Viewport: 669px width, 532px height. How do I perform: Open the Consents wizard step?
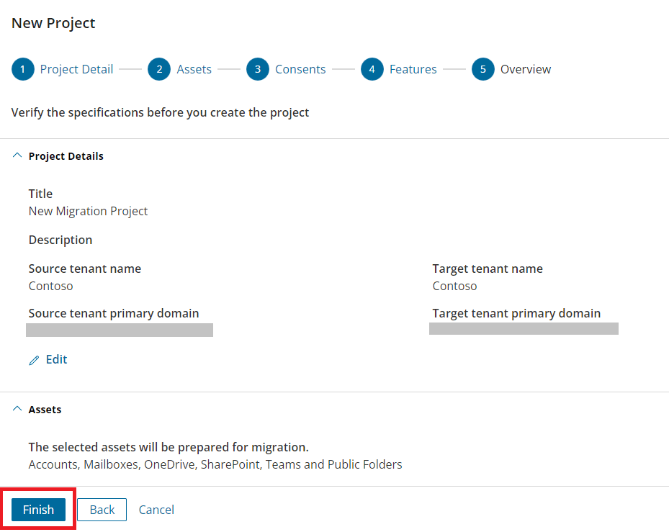coord(300,69)
